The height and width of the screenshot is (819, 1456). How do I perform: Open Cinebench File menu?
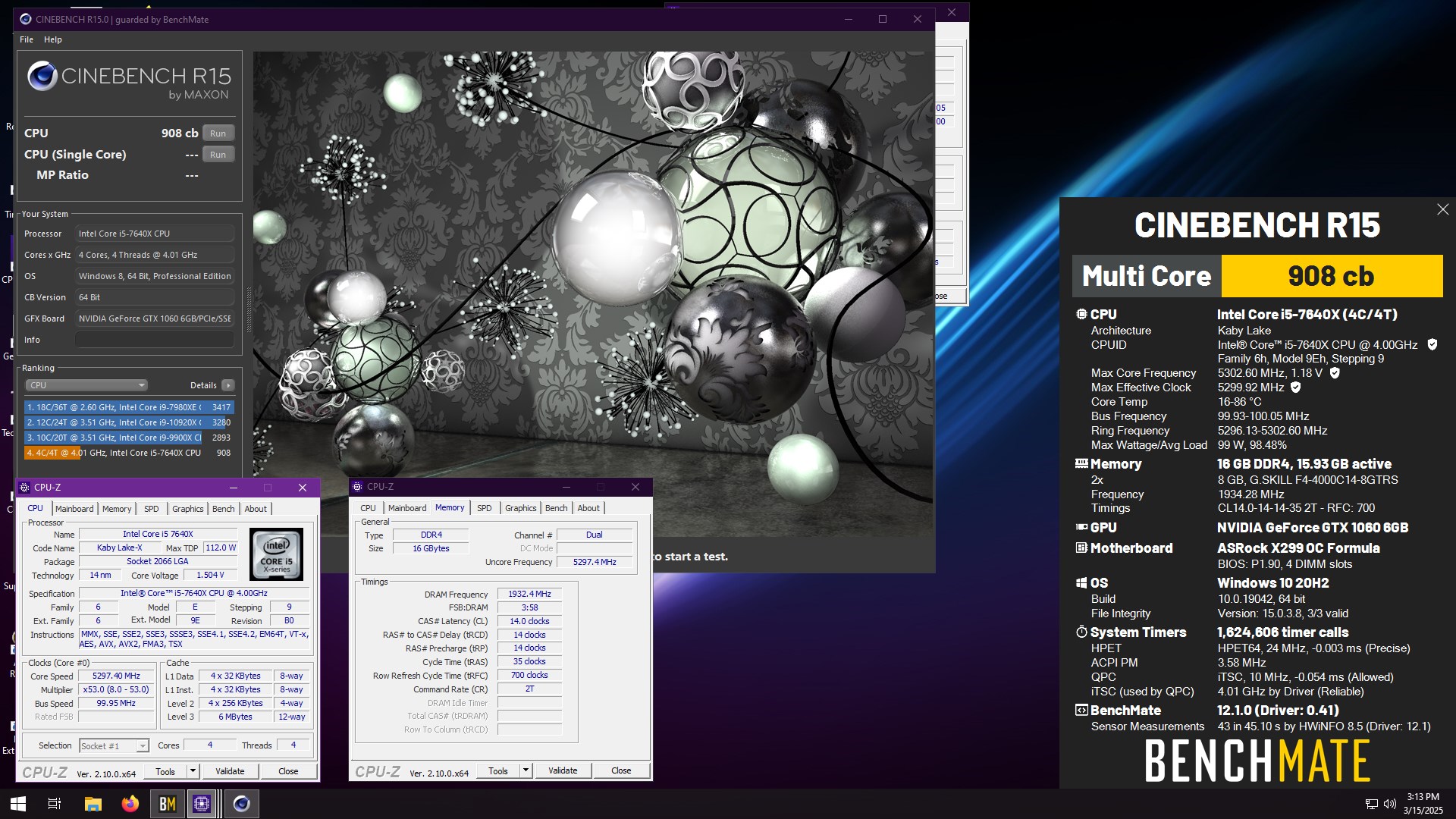pos(27,39)
